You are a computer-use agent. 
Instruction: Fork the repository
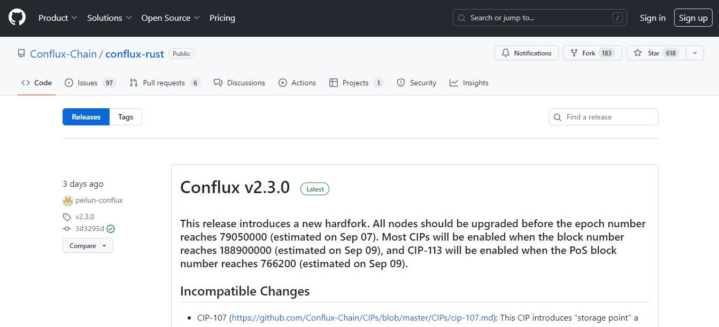[x=592, y=53]
